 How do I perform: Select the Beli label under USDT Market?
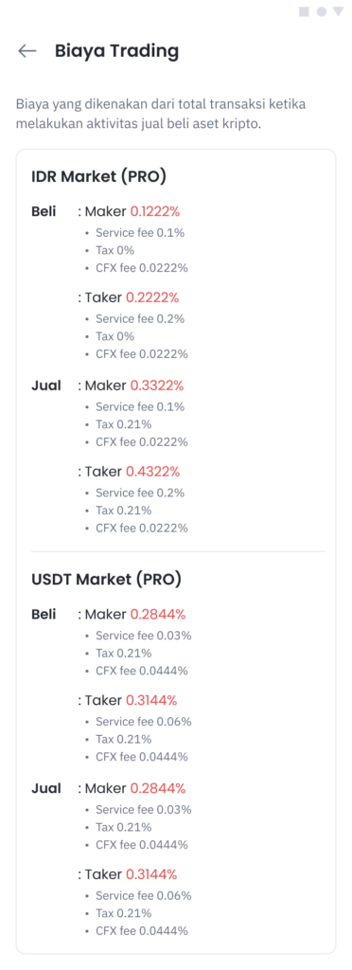(44, 614)
